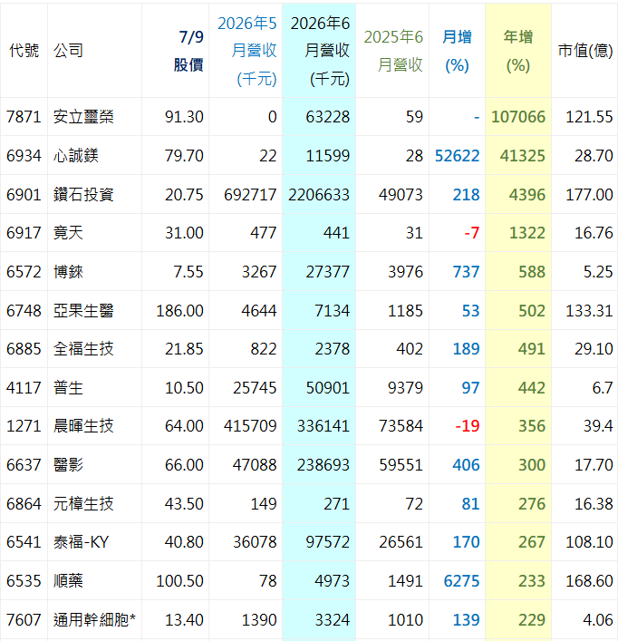
Task: Select company name 泰福-KY
Action: pyautogui.click(x=82, y=542)
